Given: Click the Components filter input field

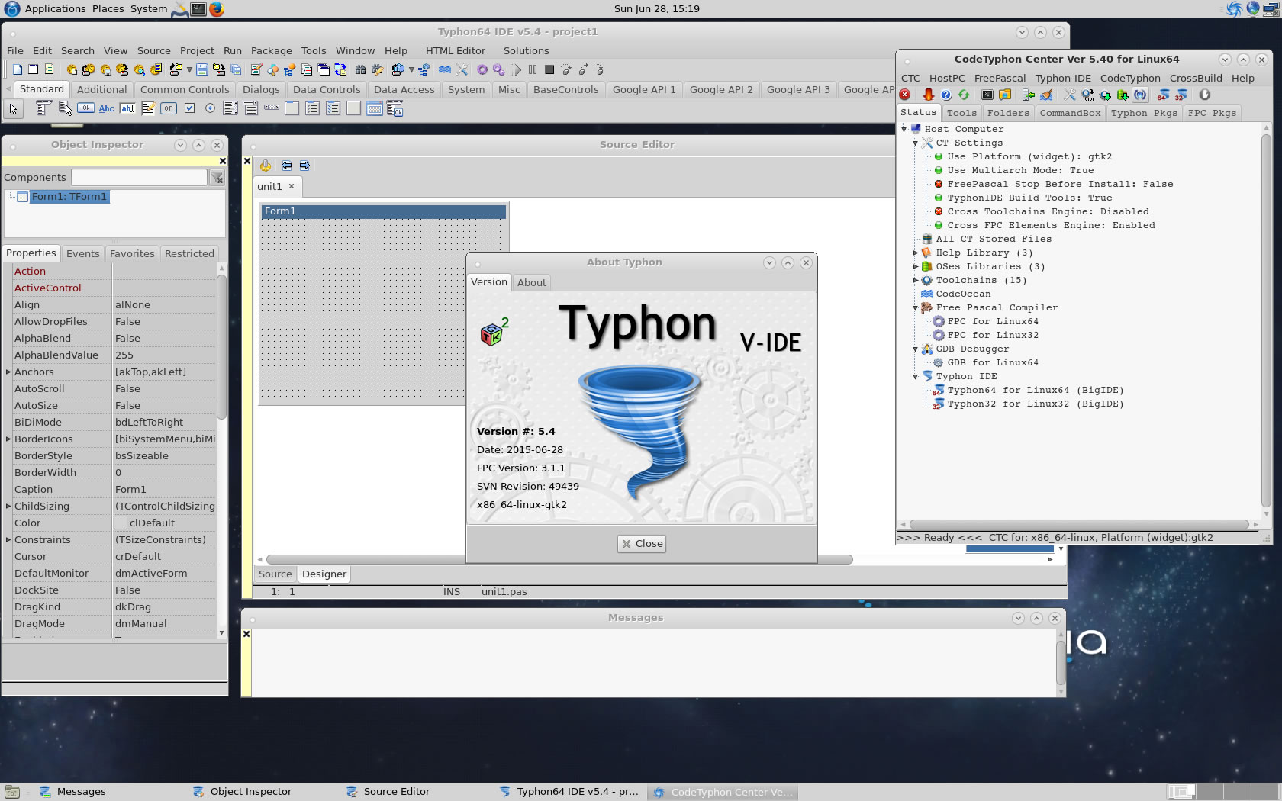Looking at the screenshot, I should pos(139,178).
